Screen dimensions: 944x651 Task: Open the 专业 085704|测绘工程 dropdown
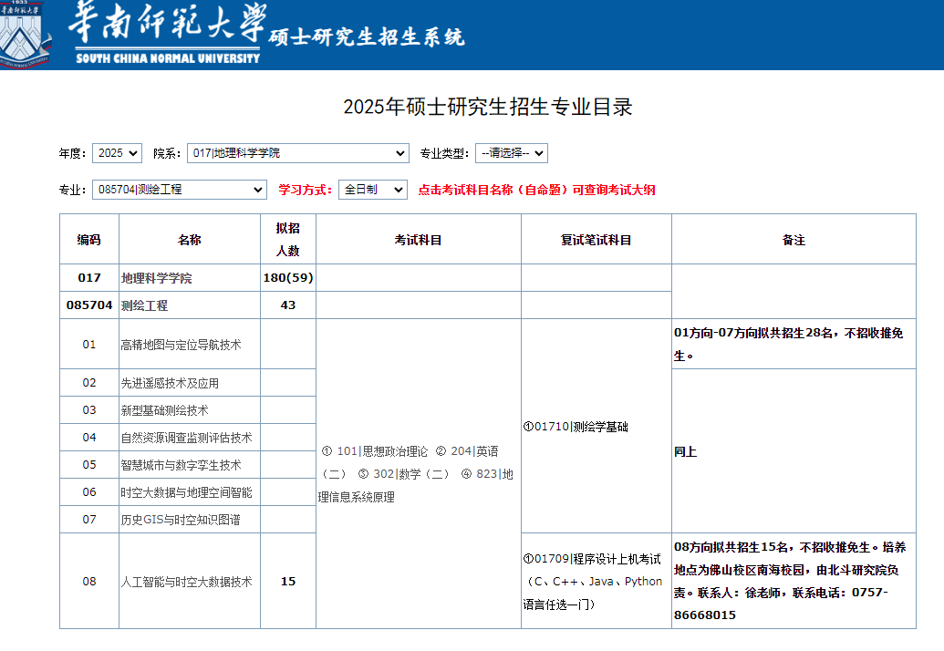point(180,190)
